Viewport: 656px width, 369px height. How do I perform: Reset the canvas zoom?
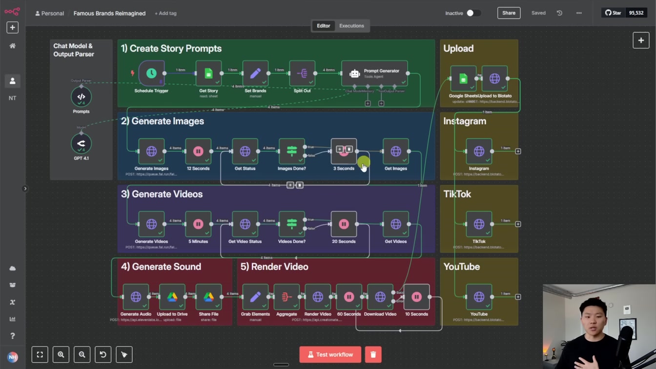[103, 354]
